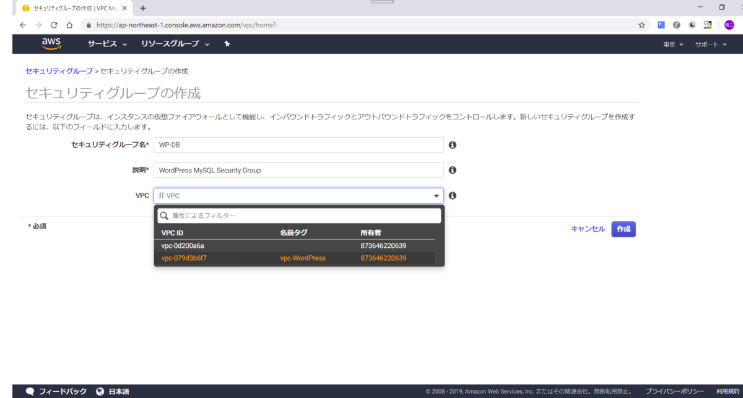Screen dimensions: 743x398
Task: Open the サービス menu
Action: [104, 44]
